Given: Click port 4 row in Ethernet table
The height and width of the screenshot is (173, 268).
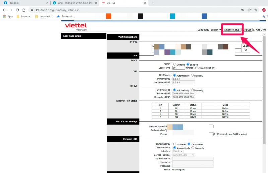Looking at the screenshot, I should (201, 117).
